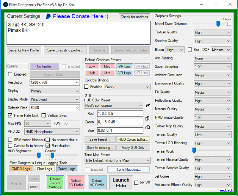Enable Vertical Sync
This screenshot has width=238, height=196.
click(43, 115)
